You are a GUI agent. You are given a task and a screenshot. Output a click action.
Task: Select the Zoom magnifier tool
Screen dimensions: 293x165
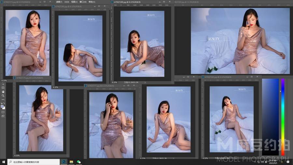(3, 96)
